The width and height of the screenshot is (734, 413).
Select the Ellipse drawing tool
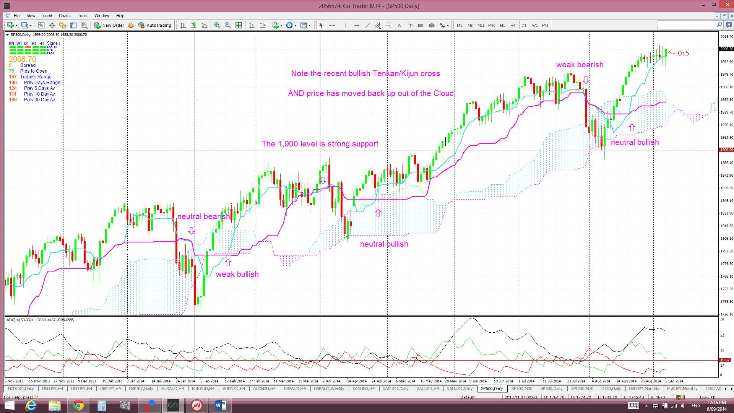tap(431, 25)
